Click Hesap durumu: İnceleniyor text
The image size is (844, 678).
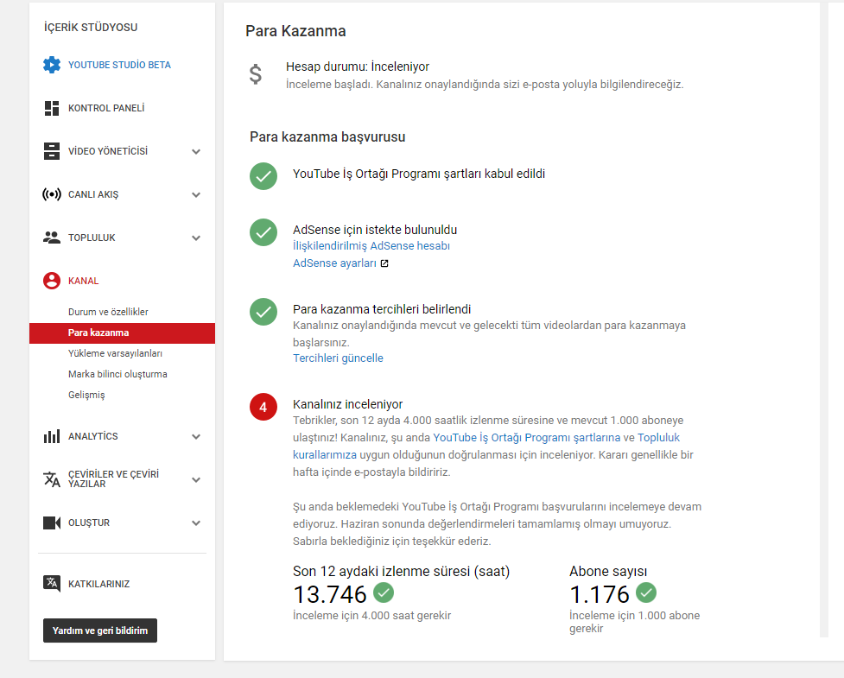(x=358, y=67)
